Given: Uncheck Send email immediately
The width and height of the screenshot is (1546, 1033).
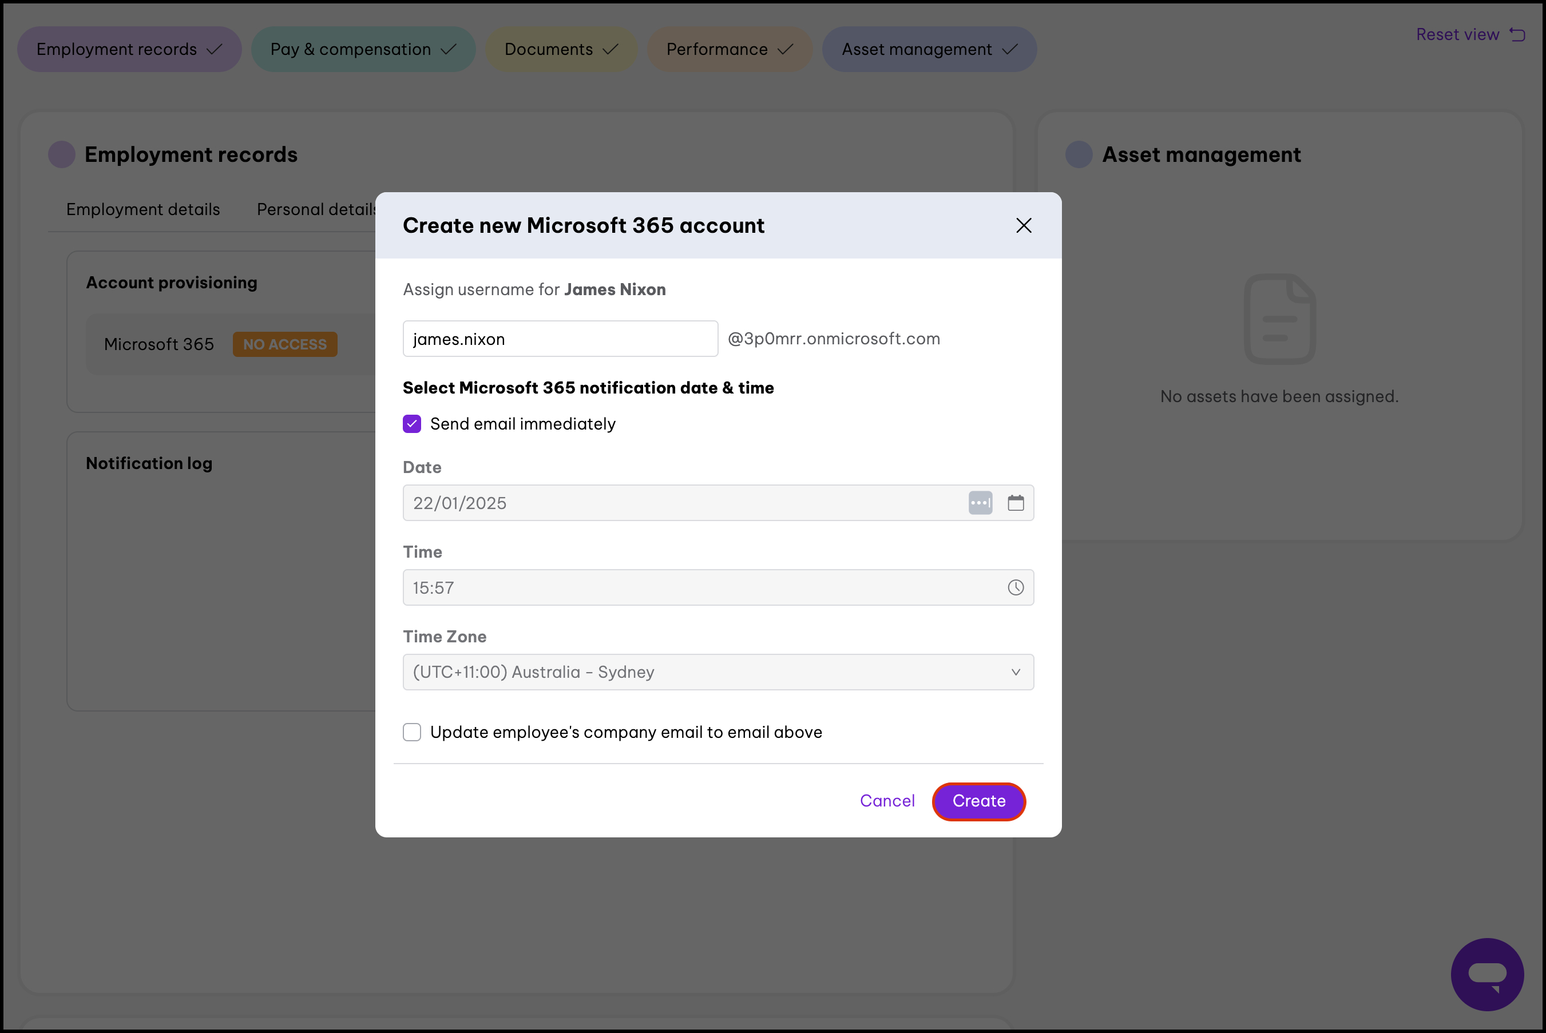Looking at the screenshot, I should [412, 424].
